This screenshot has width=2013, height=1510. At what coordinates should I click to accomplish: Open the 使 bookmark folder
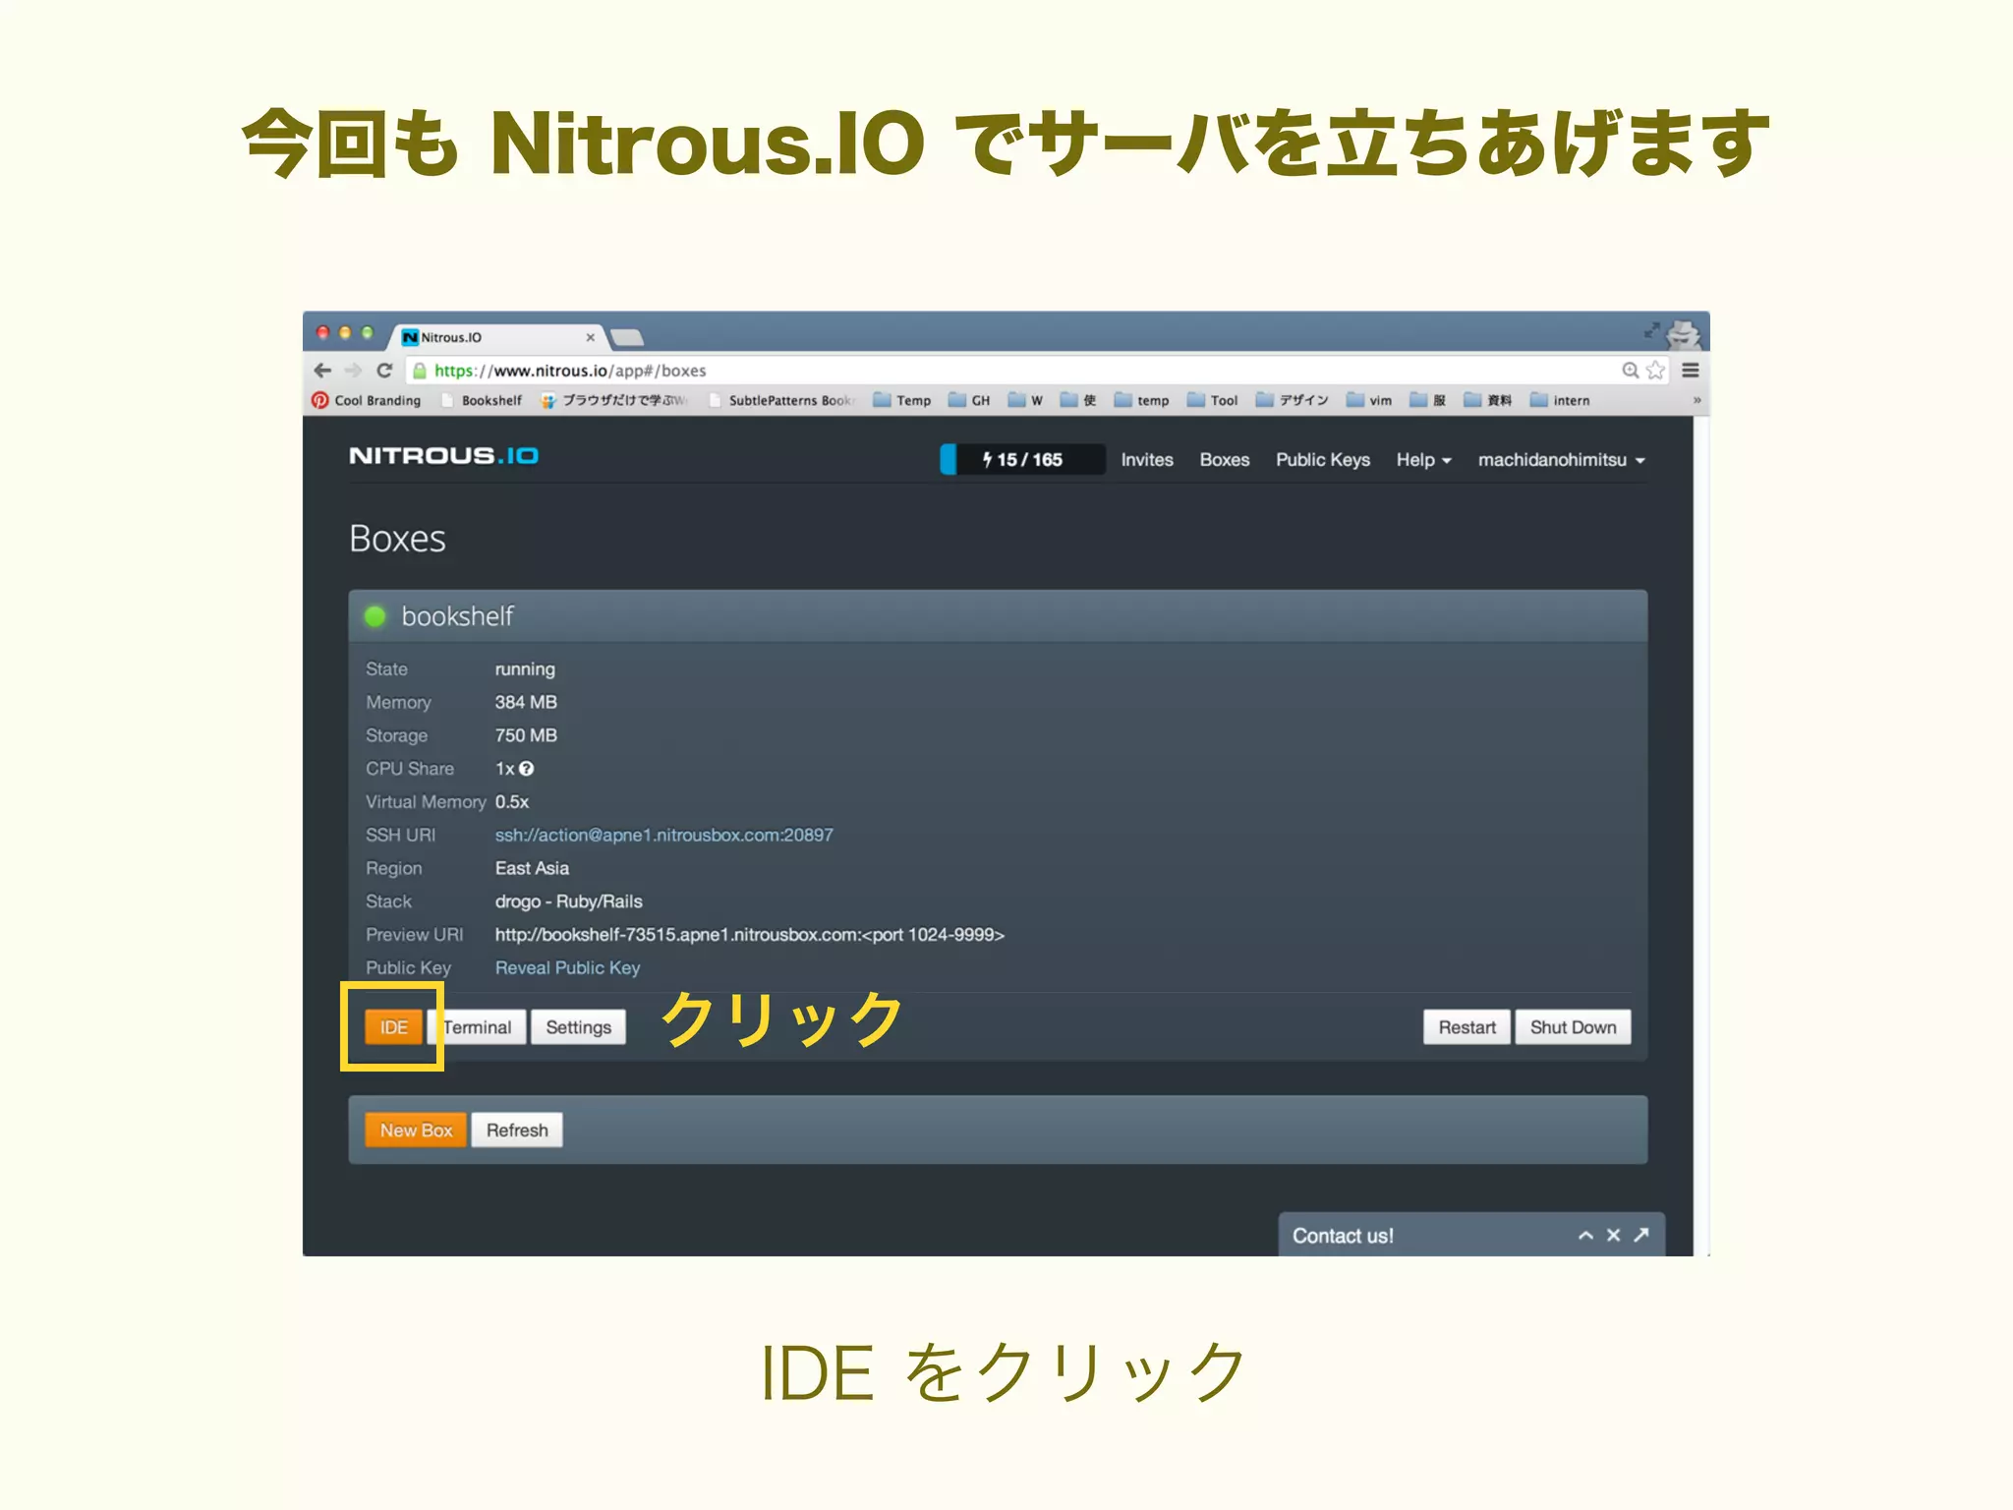1078,400
